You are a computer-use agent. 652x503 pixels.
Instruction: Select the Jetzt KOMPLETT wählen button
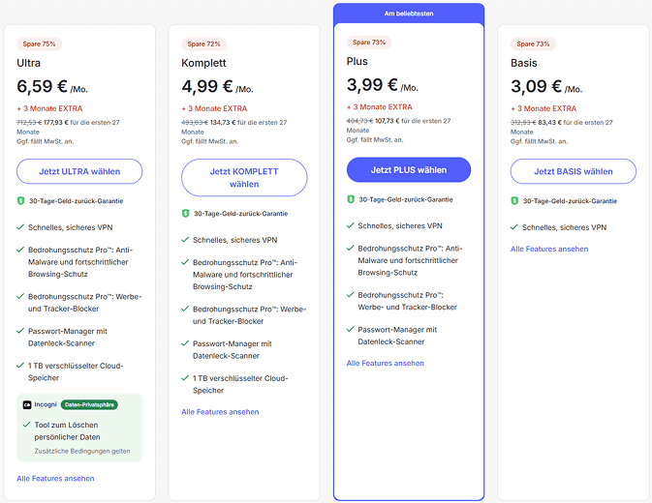[x=244, y=178]
